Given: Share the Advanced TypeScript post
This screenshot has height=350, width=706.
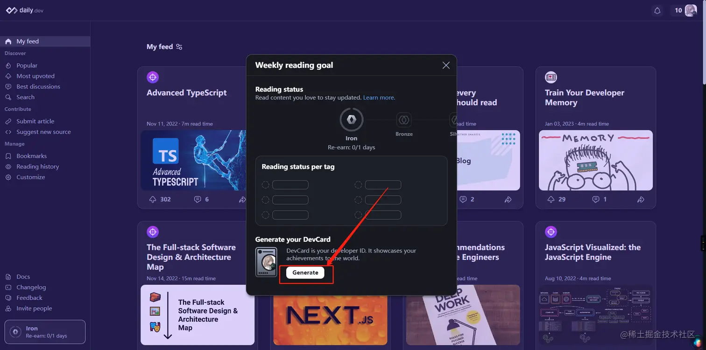Looking at the screenshot, I should point(242,199).
